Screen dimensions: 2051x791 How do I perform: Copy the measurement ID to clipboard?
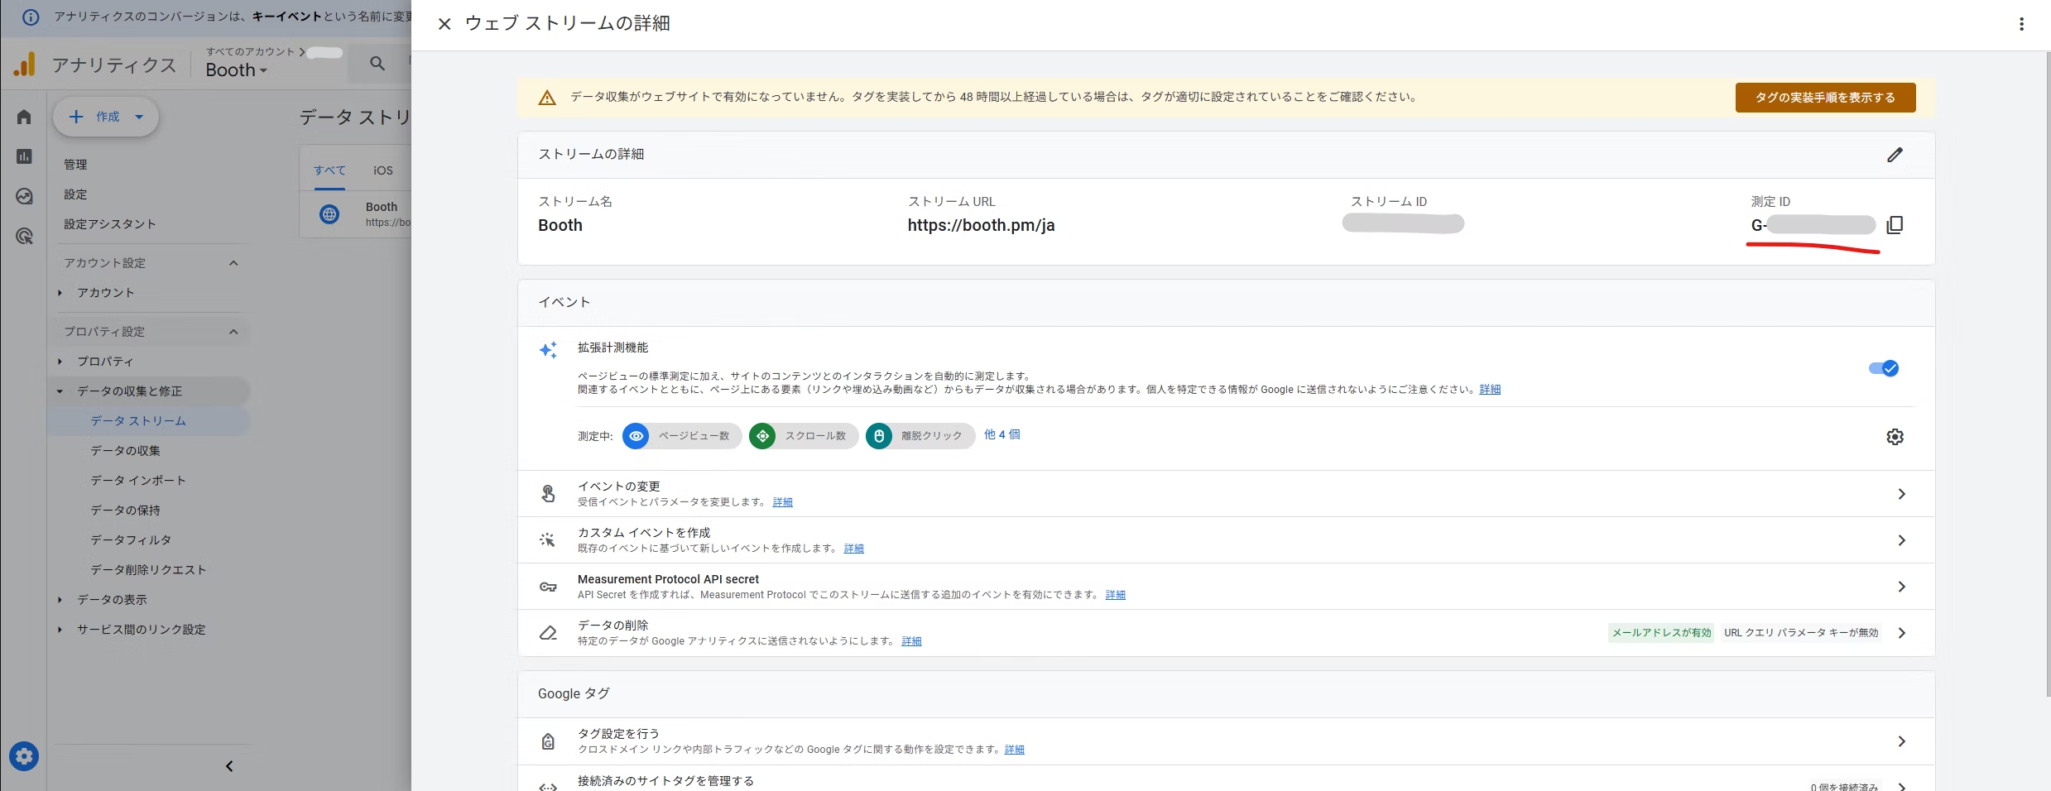coord(1895,225)
